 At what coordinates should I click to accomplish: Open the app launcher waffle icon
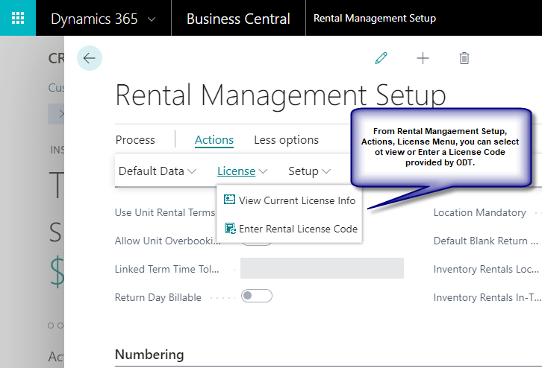18,18
